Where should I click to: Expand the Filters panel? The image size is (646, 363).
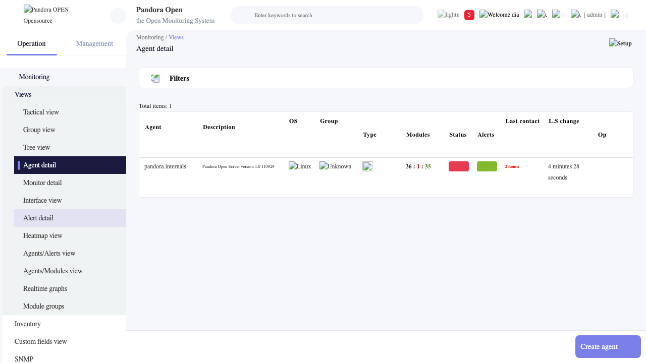point(386,78)
